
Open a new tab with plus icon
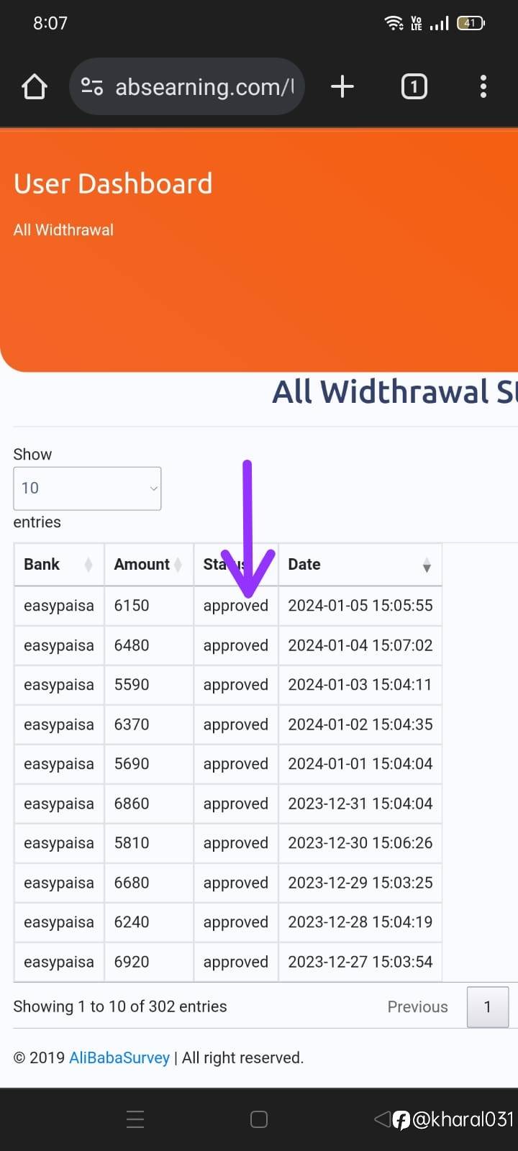(342, 87)
